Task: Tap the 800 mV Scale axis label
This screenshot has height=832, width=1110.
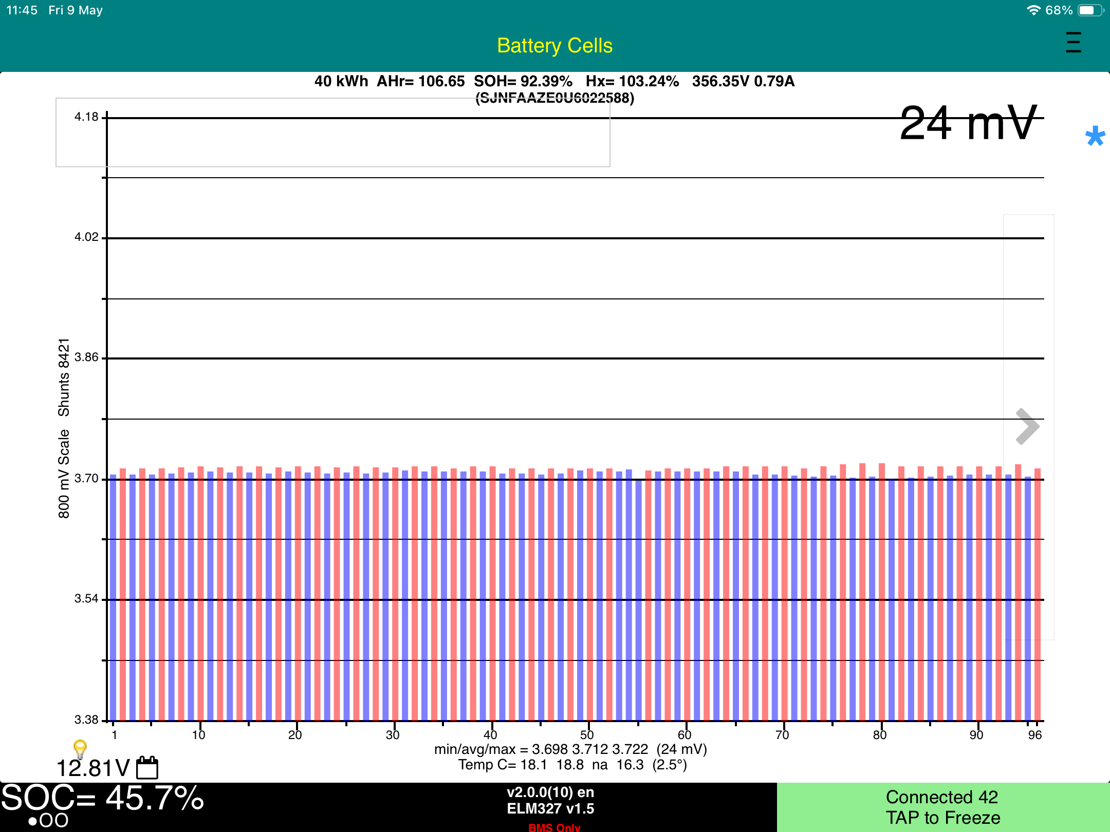Action: (63, 474)
